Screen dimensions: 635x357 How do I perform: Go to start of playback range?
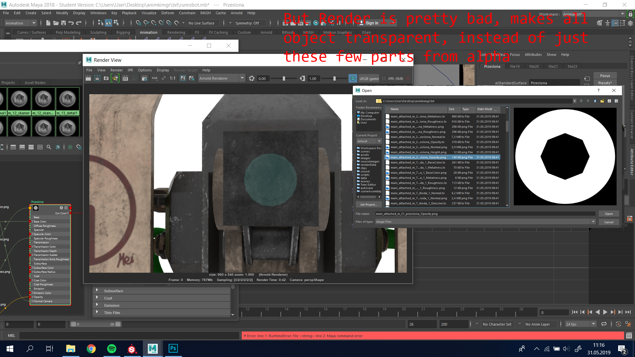pos(575,312)
